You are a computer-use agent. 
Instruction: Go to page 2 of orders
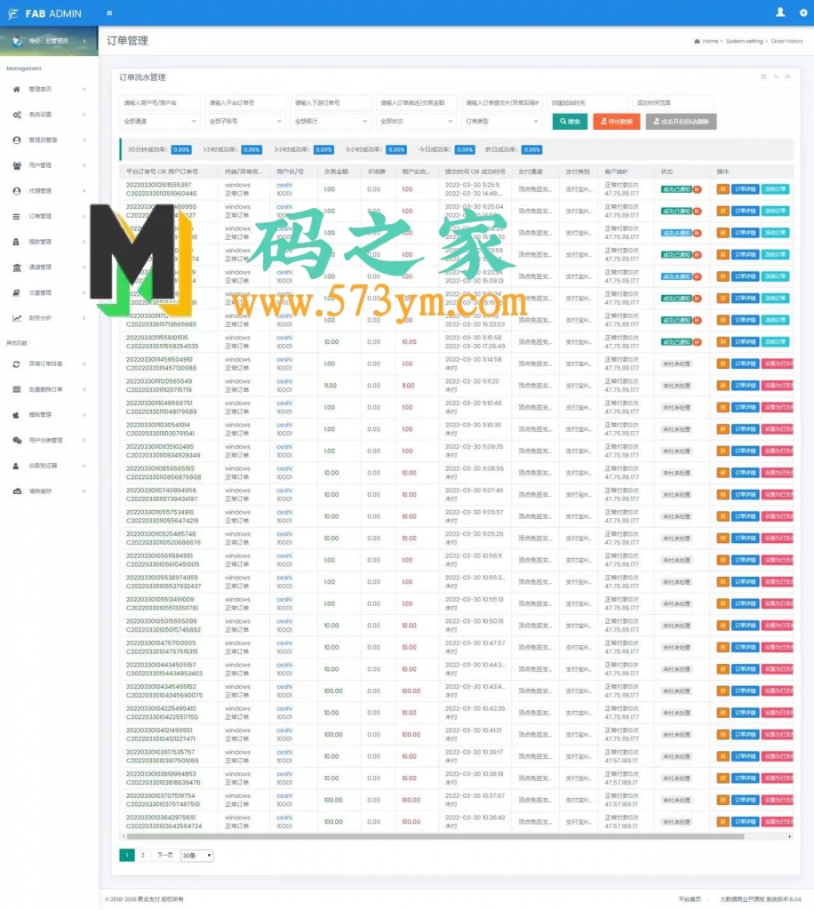(x=143, y=855)
